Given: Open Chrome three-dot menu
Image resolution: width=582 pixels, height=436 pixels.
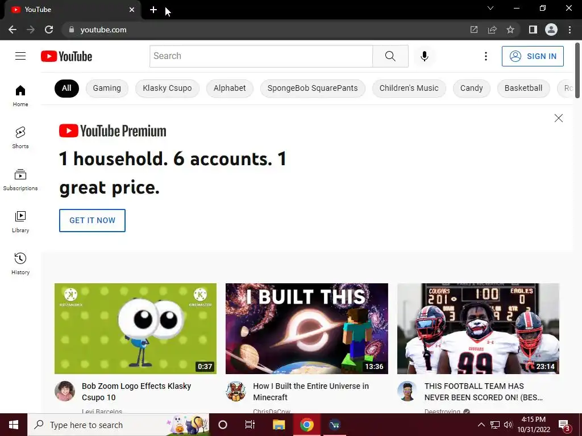Looking at the screenshot, I should tap(569, 30).
